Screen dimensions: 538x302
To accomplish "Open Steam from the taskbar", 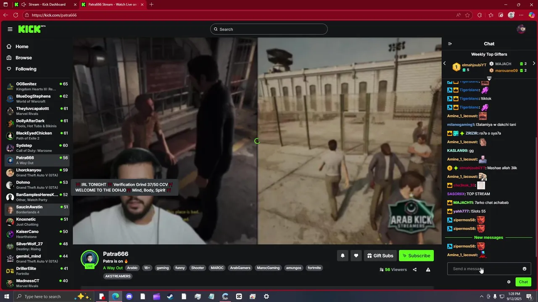I will pyautogui.click(x=170, y=297).
